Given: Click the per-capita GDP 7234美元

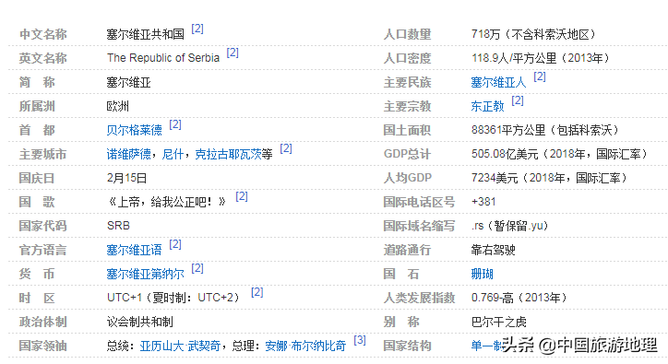Looking at the screenshot, I should [x=495, y=178].
